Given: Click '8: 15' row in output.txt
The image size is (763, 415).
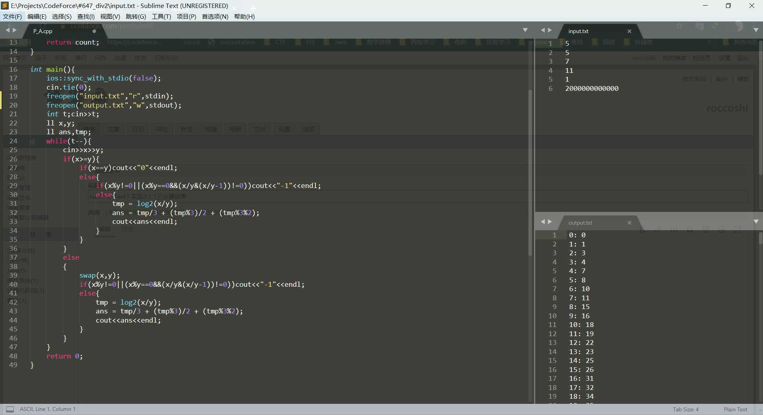Looking at the screenshot, I should click(579, 307).
